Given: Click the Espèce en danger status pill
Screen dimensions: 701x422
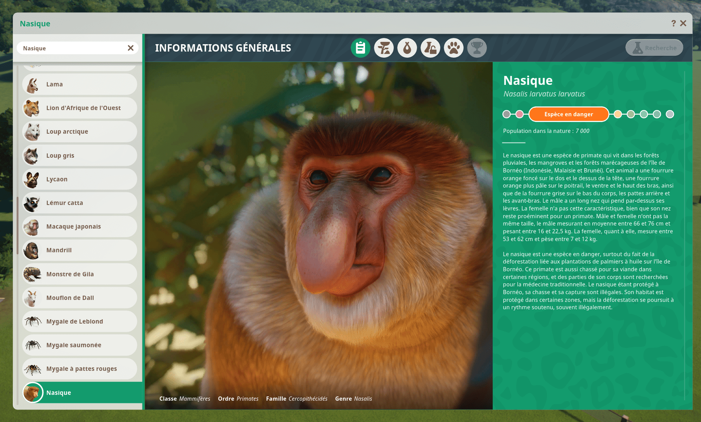Looking at the screenshot, I should click(x=569, y=114).
